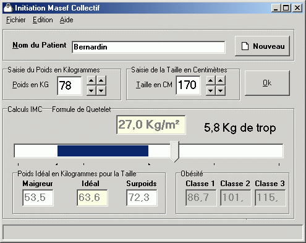Click the Classe 1 value box 86,7
Viewport: 306px width, 243px height.
[x=201, y=198]
